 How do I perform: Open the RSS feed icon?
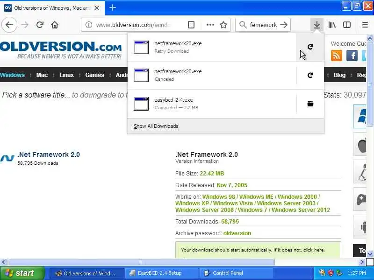(x=336, y=56)
